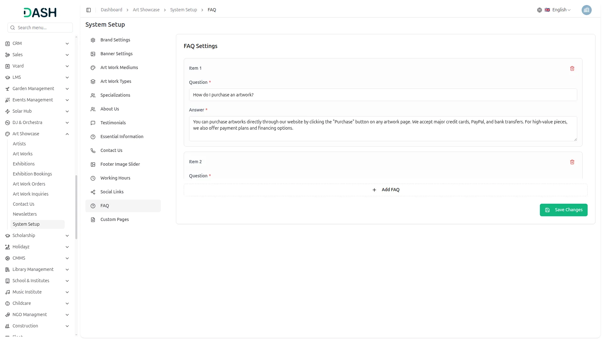Click the Social Links share icon
The image size is (603, 339).
point(93,192)
